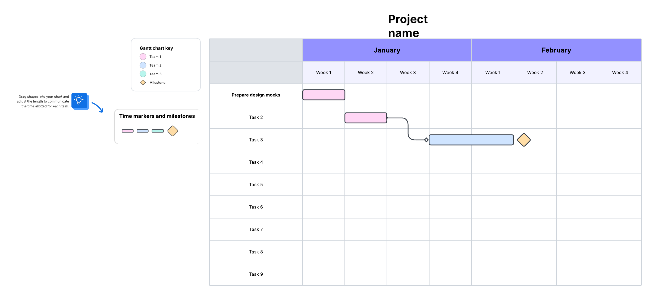Click the blue lightbulb tip icon
The height and width of the screenshot is (296, 652).
pos(79,101)
